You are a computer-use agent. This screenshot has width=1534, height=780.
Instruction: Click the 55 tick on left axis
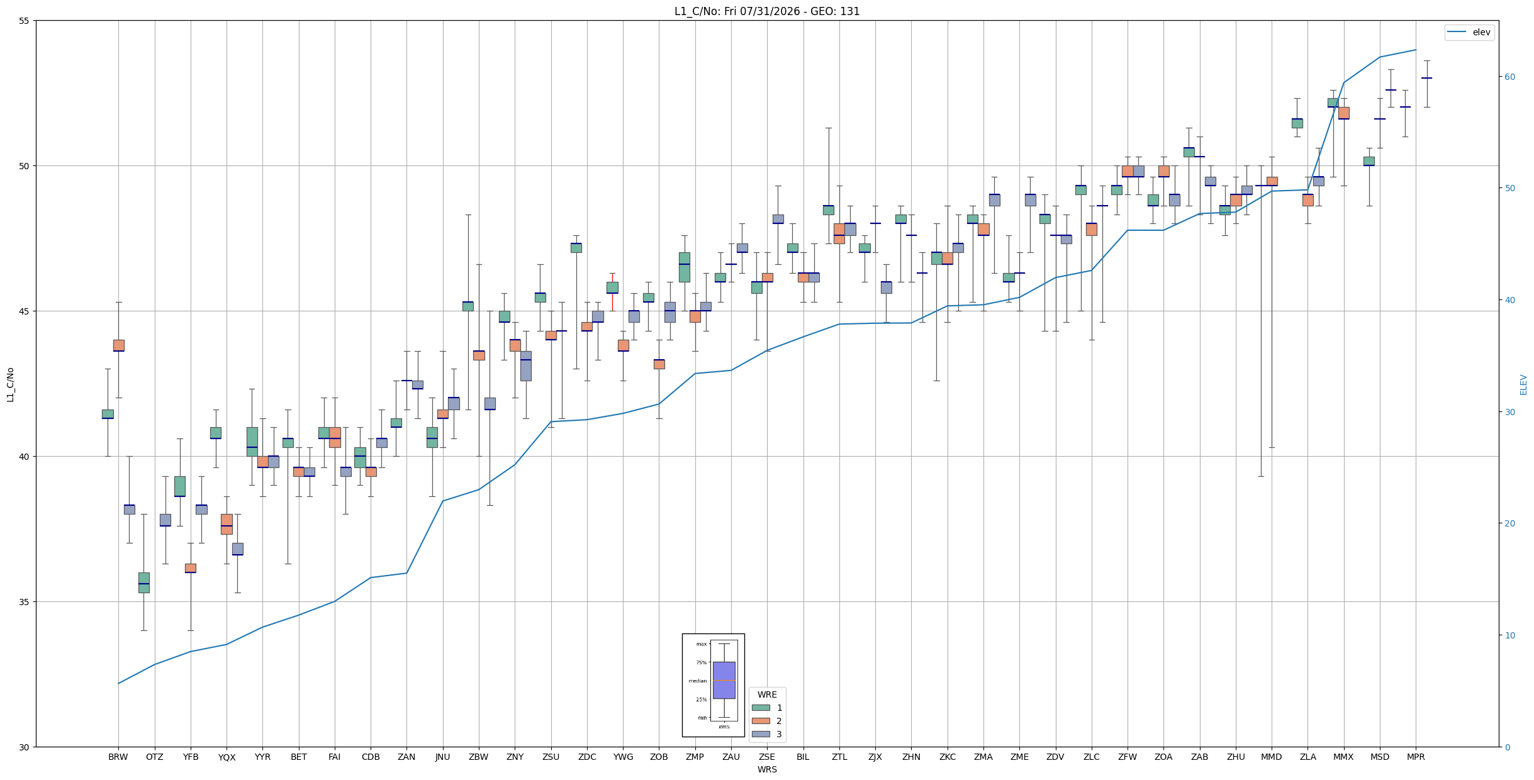[25, 21]
